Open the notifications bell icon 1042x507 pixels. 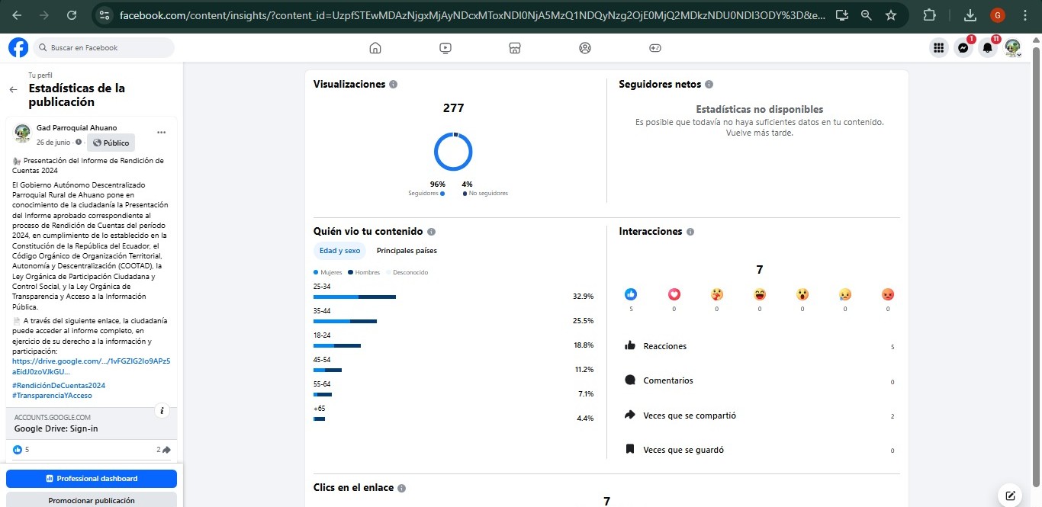987,48
